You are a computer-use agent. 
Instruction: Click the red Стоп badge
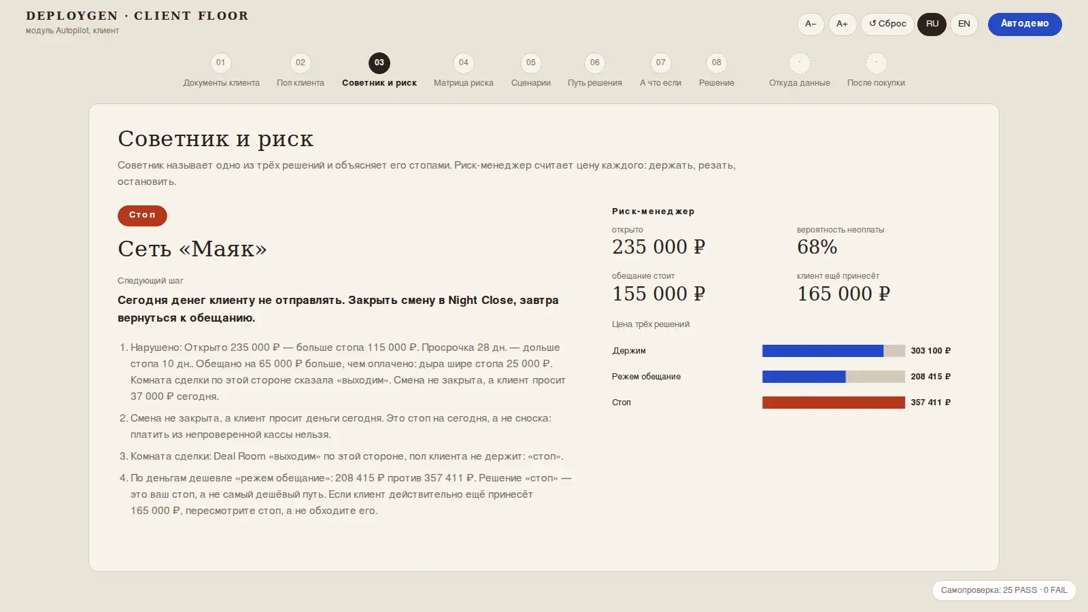tap(142, 215)
